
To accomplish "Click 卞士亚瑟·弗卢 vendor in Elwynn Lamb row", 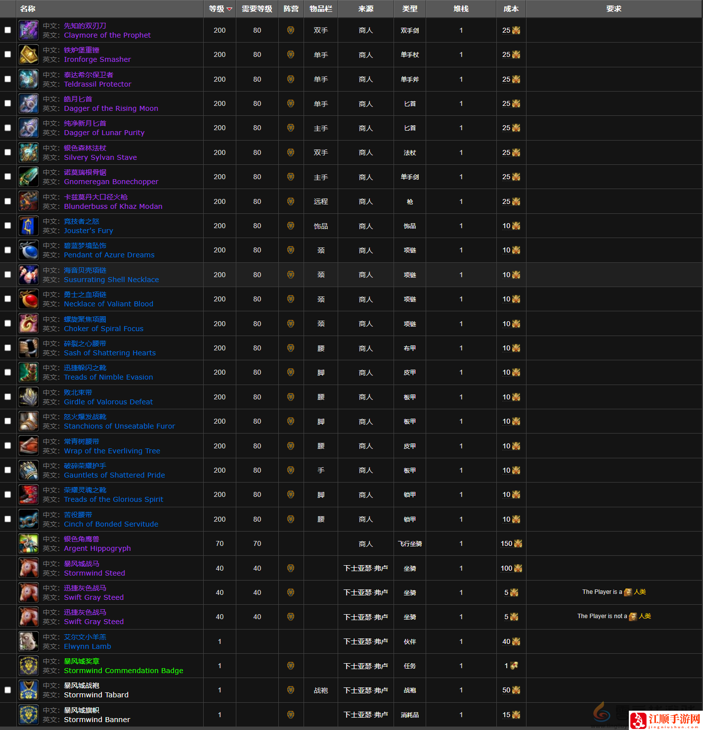I will pos(366,641).
